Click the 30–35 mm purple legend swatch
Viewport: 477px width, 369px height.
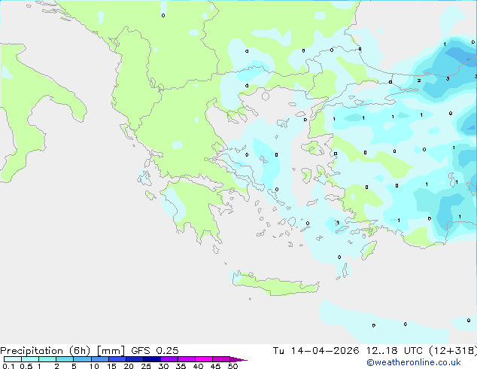click(169, 359)
